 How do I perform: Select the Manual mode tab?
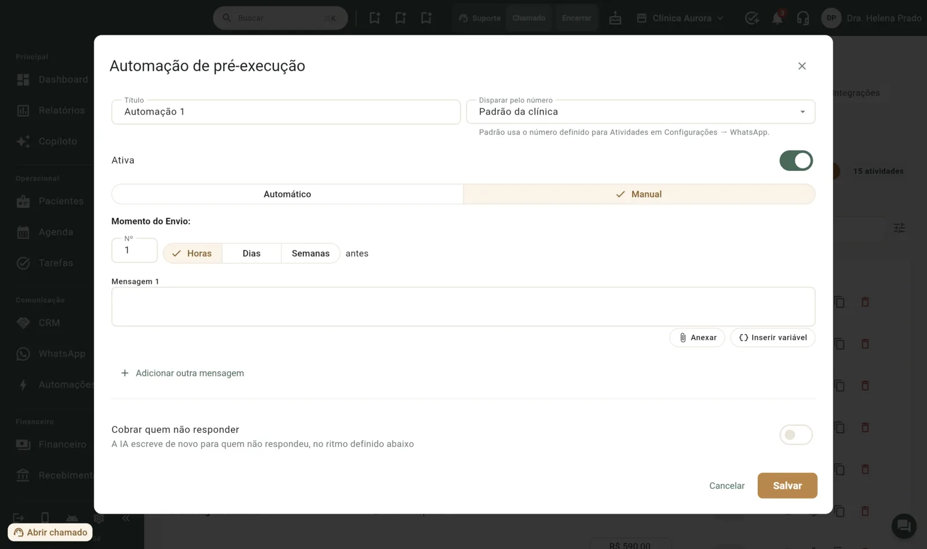tap(639, 194)
